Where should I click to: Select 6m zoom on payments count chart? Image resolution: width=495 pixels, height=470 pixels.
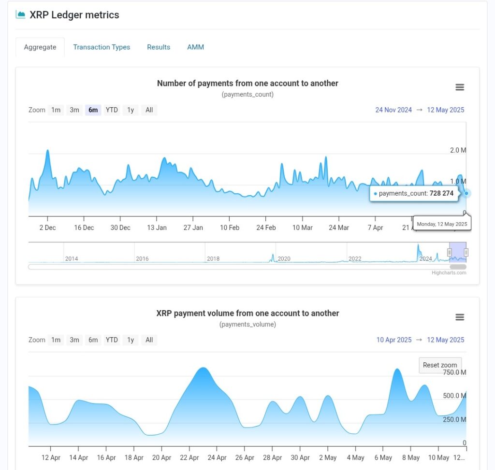coord(93,110)
